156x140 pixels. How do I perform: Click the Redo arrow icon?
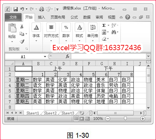[32, 9]
